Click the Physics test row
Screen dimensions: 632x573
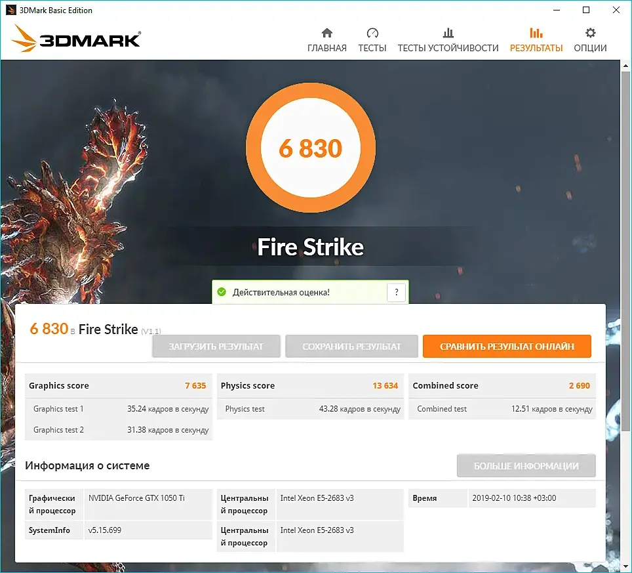pyautogui.click(x=310, y=409)
